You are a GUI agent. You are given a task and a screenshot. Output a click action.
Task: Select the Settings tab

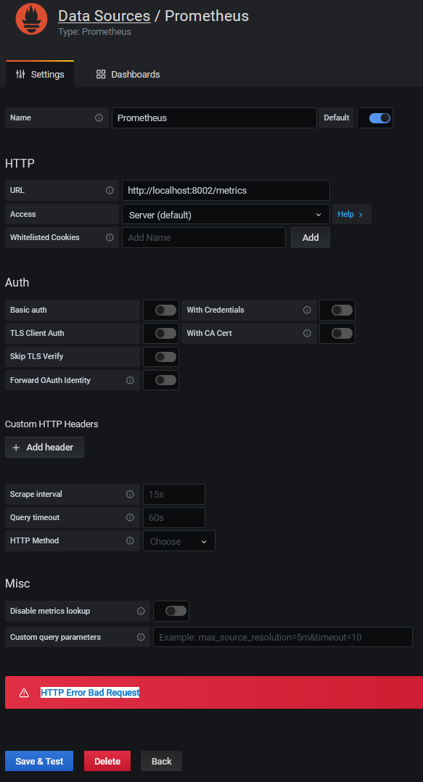click(40, 74)
